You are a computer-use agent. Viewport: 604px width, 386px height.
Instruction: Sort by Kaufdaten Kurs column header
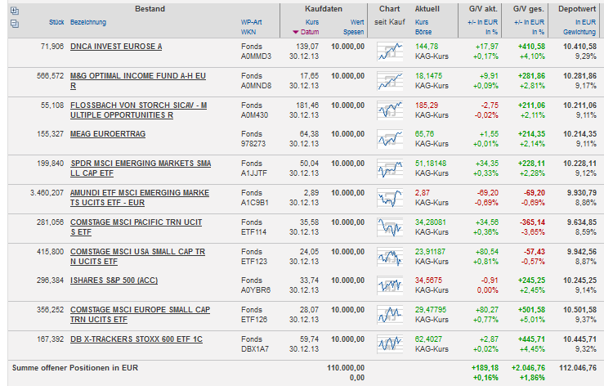pyautogui.click(x=312, y=22)
